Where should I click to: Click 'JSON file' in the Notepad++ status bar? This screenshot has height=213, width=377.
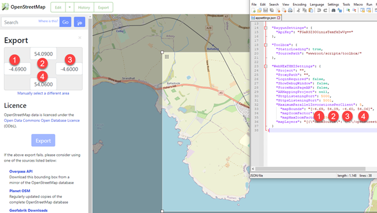point(257,175)
